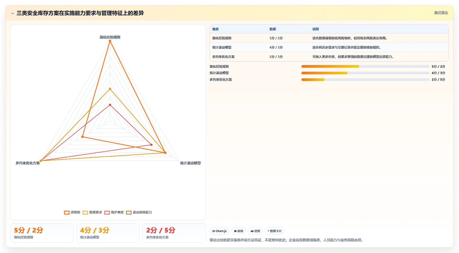Viewport: 459px width, 253px height.
Task: Click the 5分 / 2分 stat card
Action: [x=42, y=233]
